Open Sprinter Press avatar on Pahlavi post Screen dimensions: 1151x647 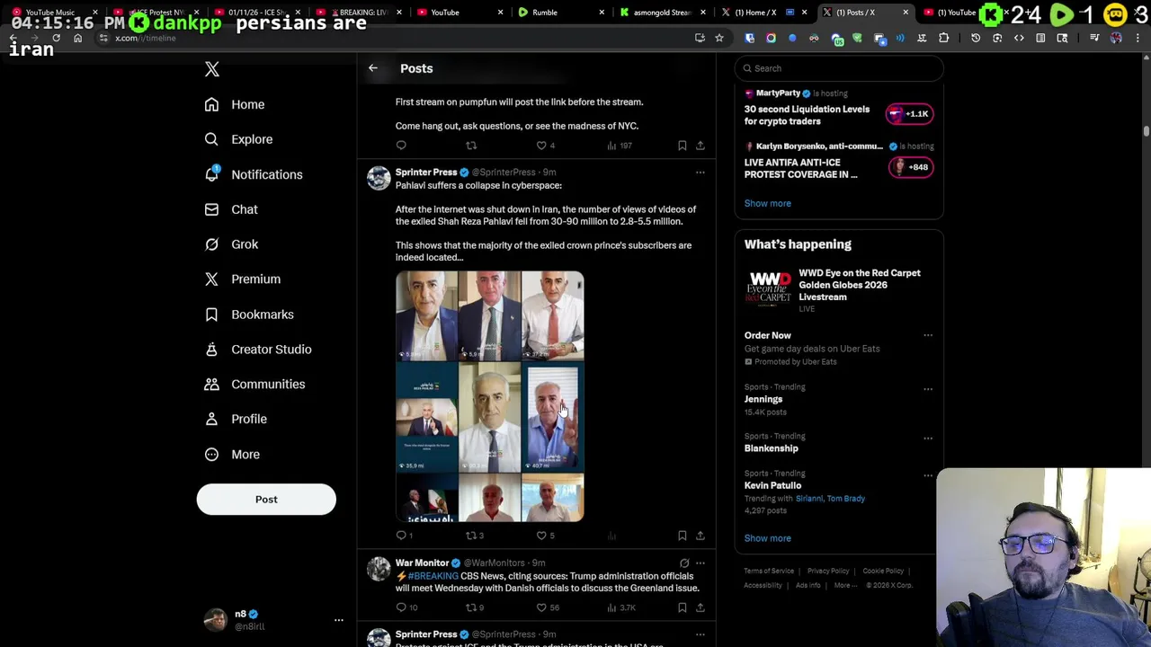(x=379, y=178)
